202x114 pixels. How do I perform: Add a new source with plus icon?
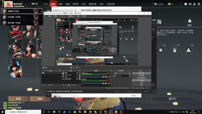63,85
